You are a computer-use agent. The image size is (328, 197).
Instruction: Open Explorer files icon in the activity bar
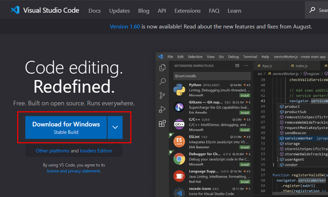(x=162, y=67)
